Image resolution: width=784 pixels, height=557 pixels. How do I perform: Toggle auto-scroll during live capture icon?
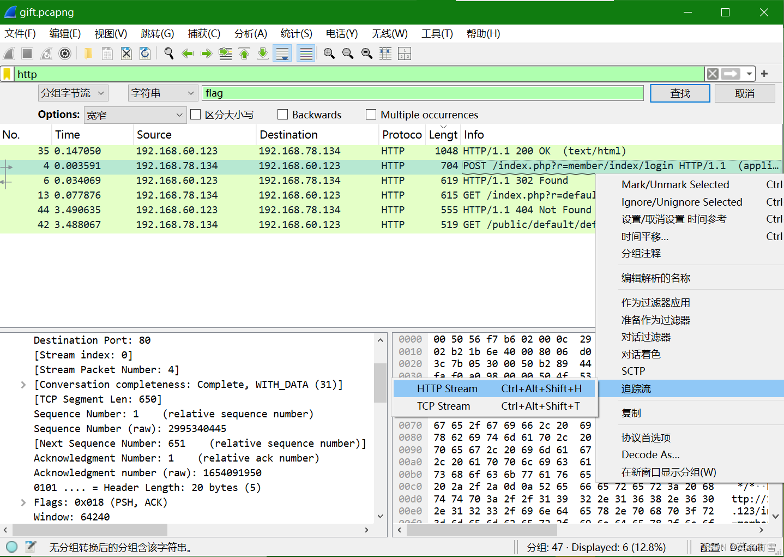click(282, 53)
